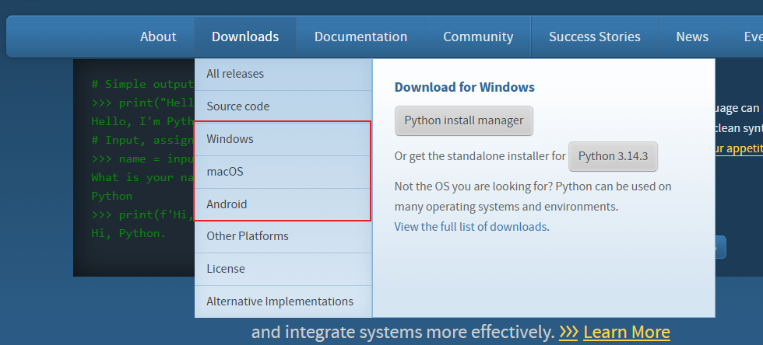Follow the View the full list of downloads link
Image resolution: width=763 pixels, height=345 pixels.
(x=469, y=227)
